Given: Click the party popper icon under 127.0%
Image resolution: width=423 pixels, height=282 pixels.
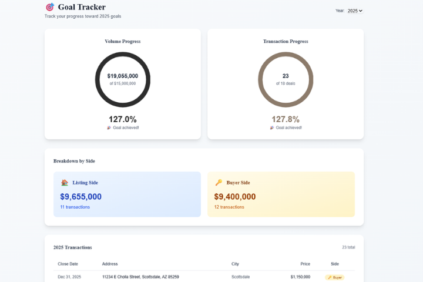Looking at the screenshot, I should (109, 127).
